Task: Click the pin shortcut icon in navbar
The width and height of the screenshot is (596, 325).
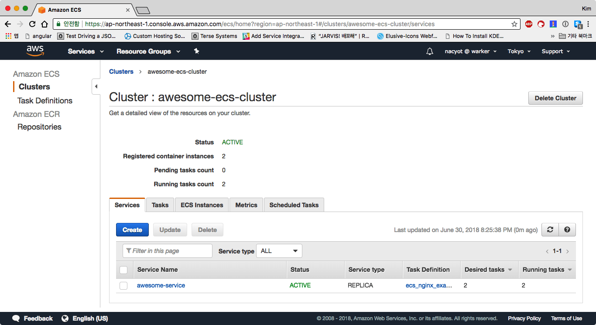Action: pyautogui.click(x=196, y=51)
